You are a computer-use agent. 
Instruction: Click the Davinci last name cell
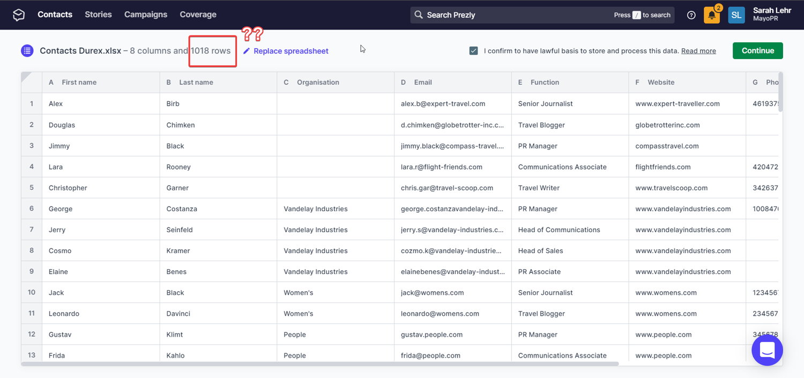(218, 313)
